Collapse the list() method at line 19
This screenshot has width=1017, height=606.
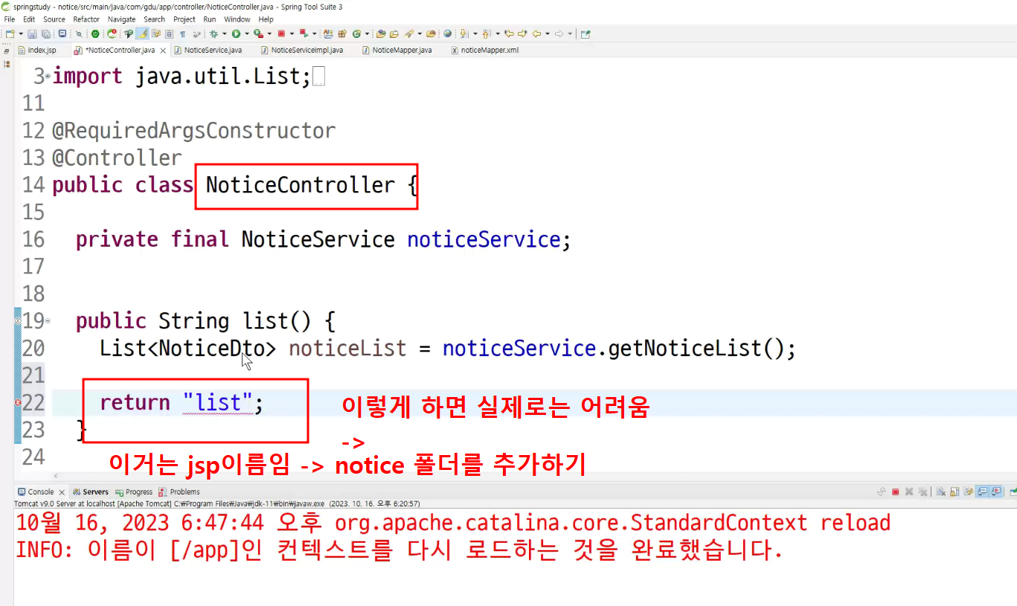click(x=48, y=321)
